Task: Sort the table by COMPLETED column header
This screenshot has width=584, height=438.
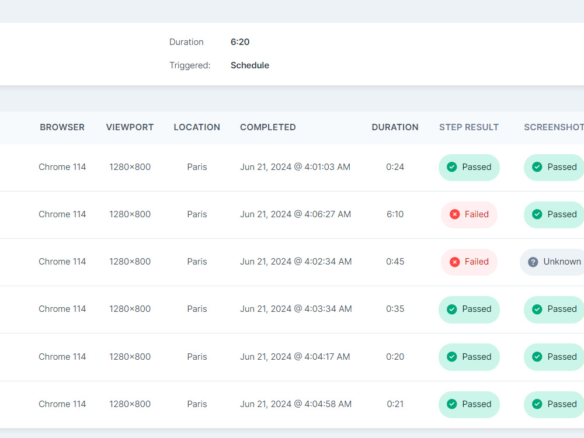Action: coord(268,127)
